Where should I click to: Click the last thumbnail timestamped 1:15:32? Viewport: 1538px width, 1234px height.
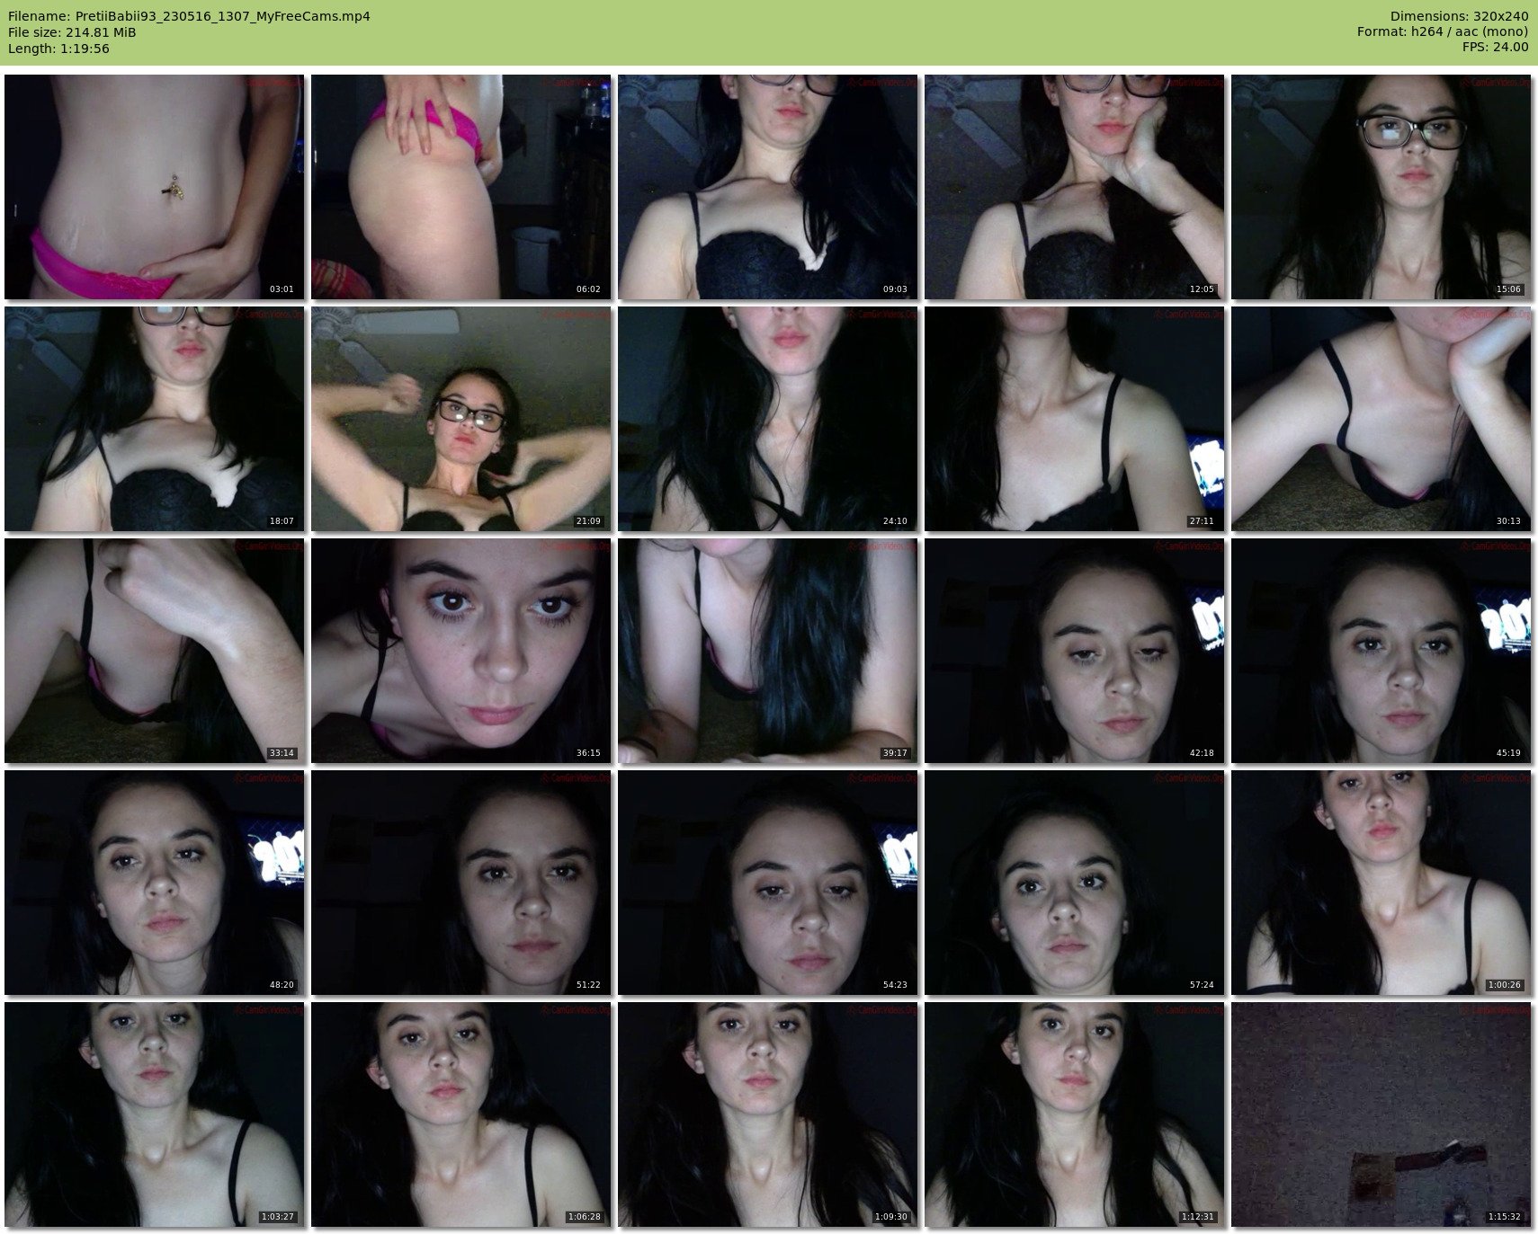pyautogui.click(x=1381, y=1114)
